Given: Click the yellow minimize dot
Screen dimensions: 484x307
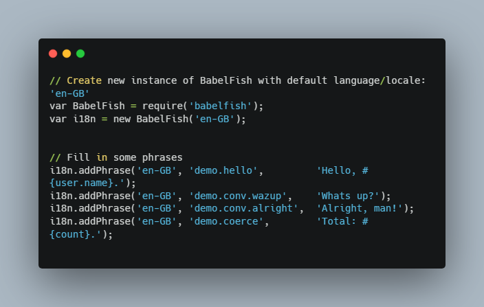Looking at the screenshot, I should click(x=67, y=54).
